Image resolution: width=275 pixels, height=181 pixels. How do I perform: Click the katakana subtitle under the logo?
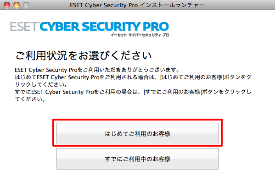point(140,35)
